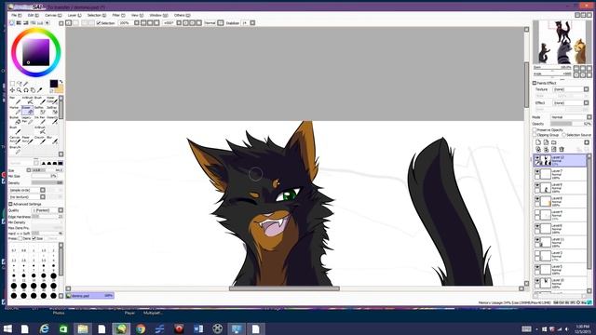Select the Blur tool

coord(52,140)
